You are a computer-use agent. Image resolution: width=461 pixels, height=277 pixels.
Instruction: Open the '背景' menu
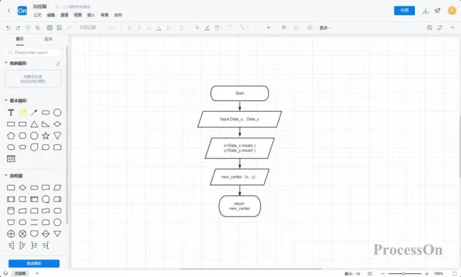point(105,15)
